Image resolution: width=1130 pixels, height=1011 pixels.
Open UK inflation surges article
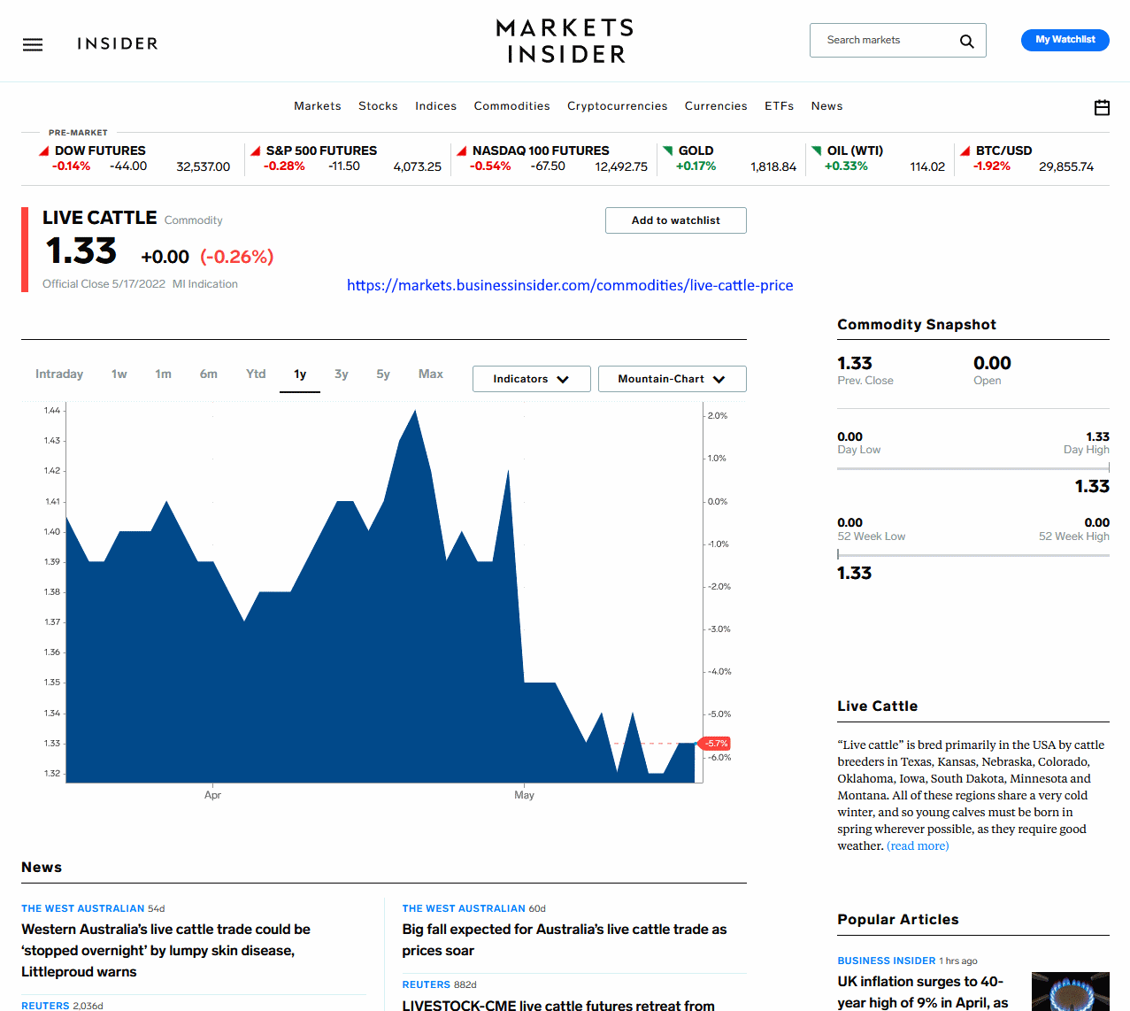923,992
